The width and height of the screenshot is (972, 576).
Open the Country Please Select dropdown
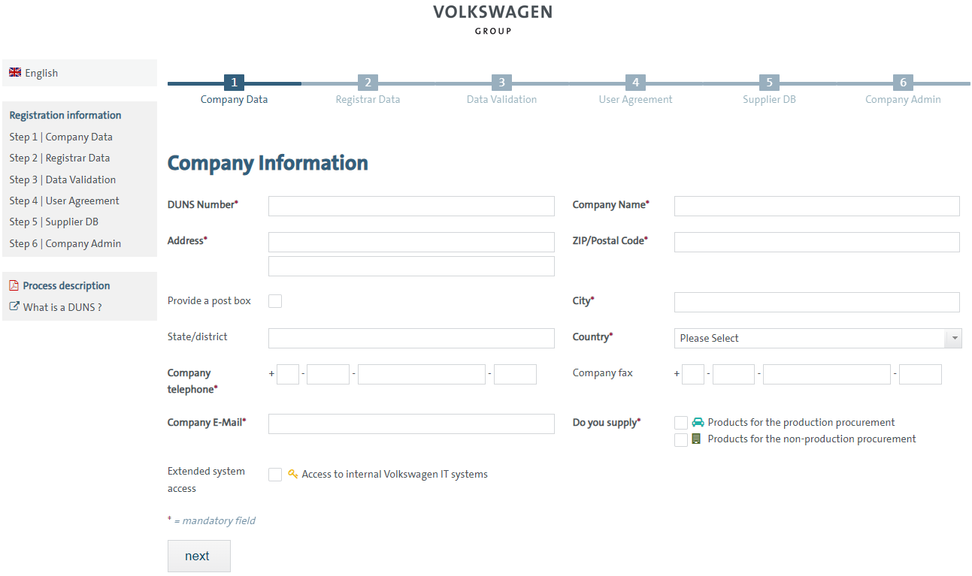pos(818,338)
